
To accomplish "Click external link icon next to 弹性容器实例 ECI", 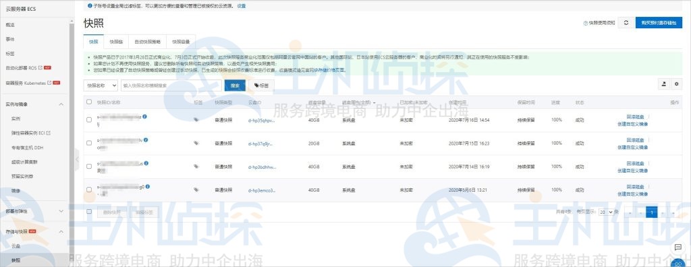I will (49, 132).
